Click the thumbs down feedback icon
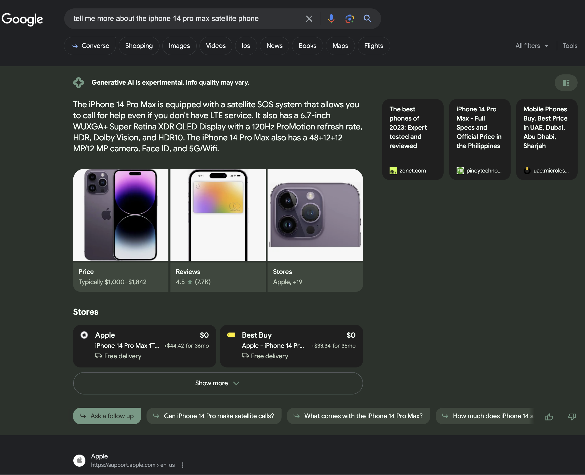This screenshot has height=475, width=585. 572,416
